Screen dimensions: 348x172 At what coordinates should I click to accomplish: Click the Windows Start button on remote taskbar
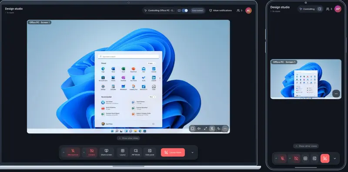[x=112, y=131]
